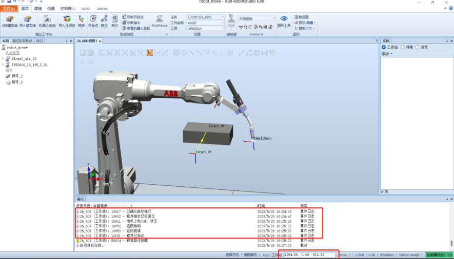Screen dimensions: 454x259
Task: Select 部件_2 in the layout tree
Action: 17,76
